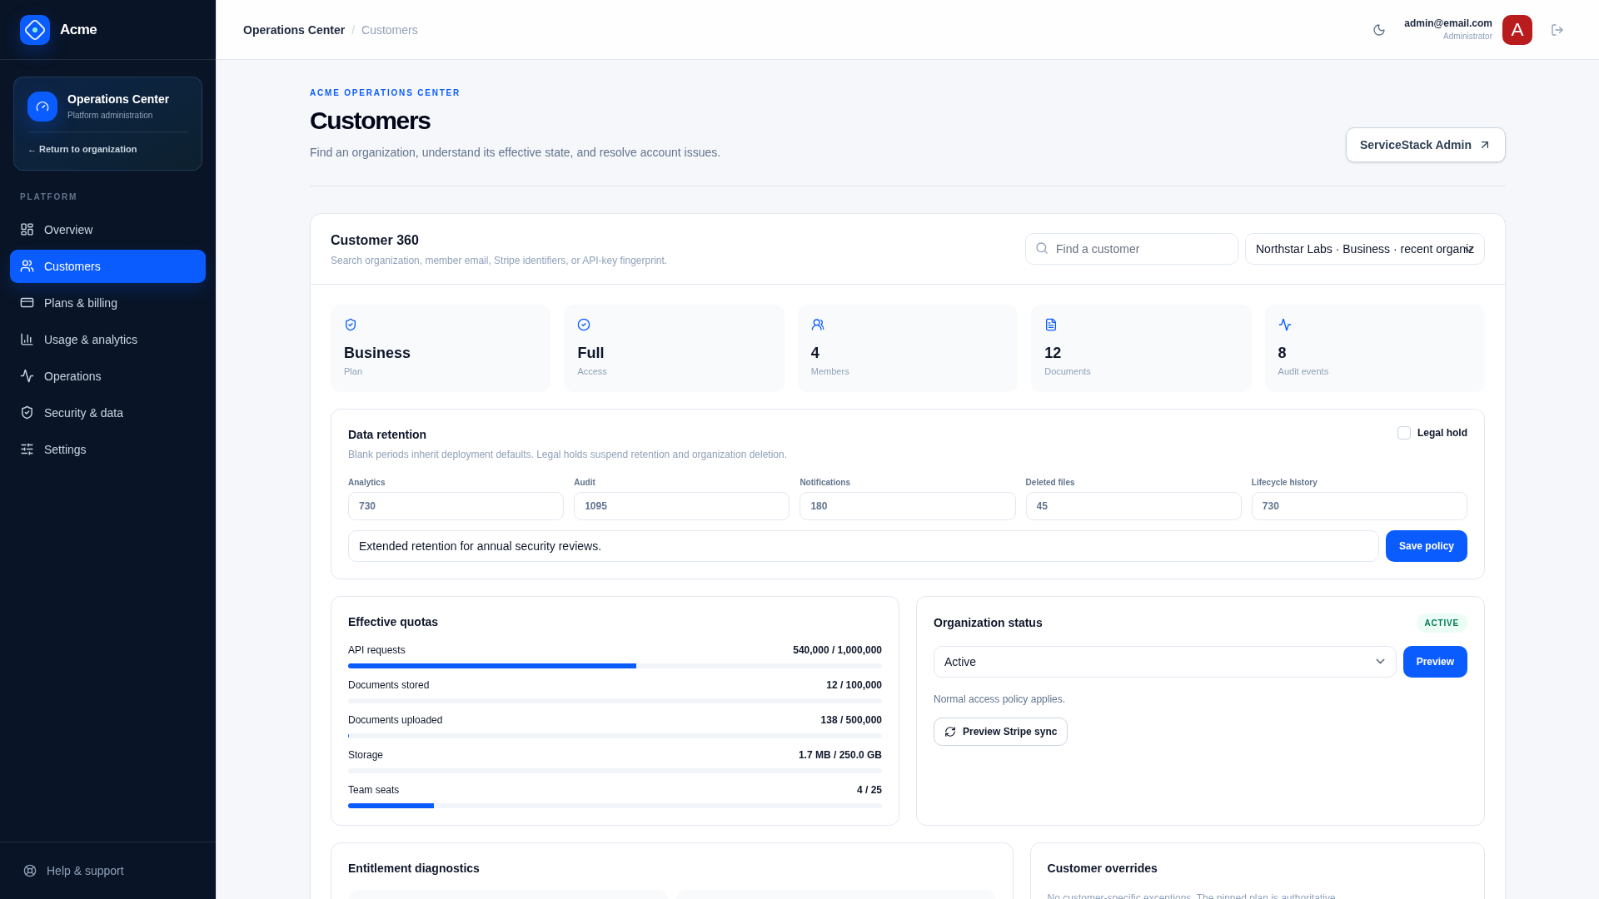1599x899 pixels.
Task: Focus the Find a customer field
Action: click(x=1131, y=249)
